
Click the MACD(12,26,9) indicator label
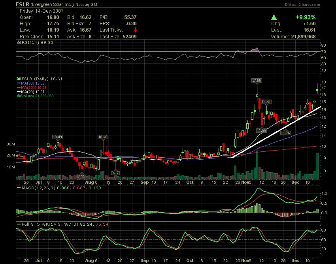click(39, 188)
